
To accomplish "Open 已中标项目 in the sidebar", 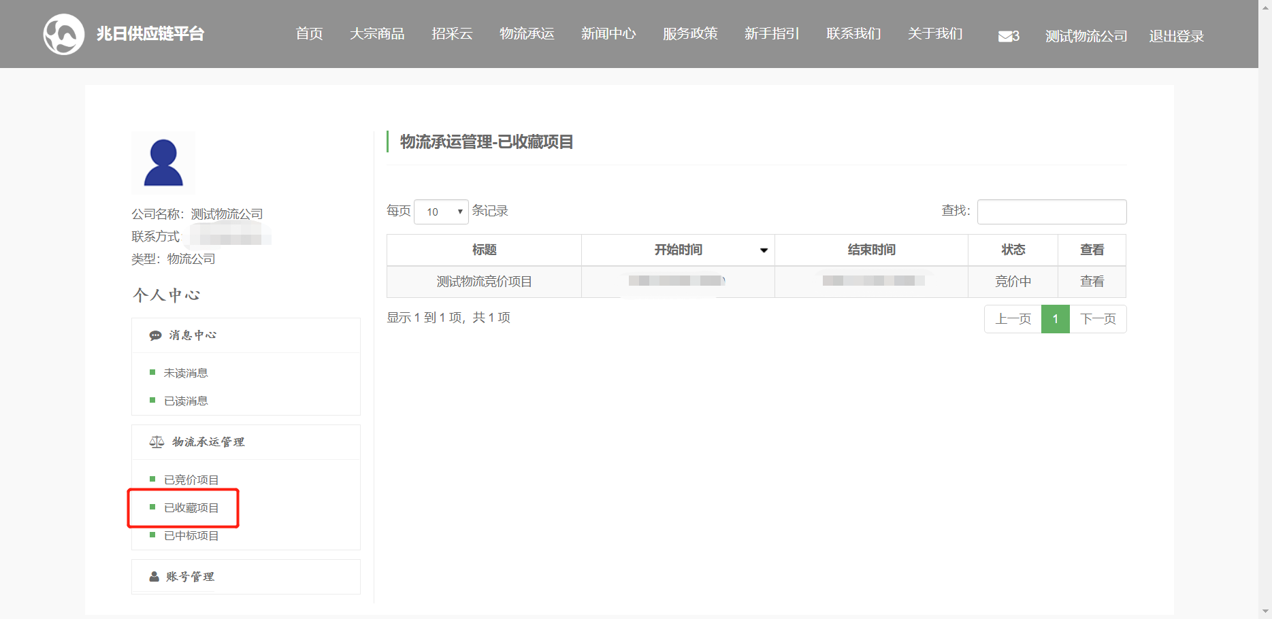I will (x=191, y=535).
